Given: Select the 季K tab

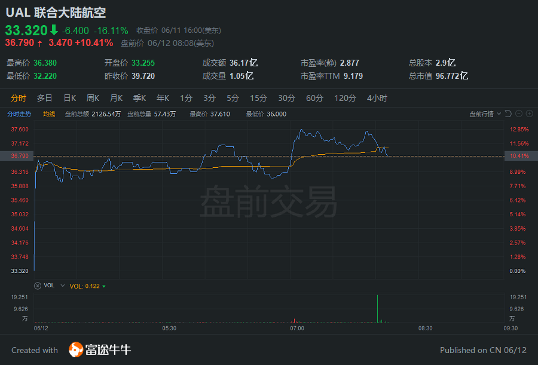Looking at the screenshot, I should [x=140, y=98].
